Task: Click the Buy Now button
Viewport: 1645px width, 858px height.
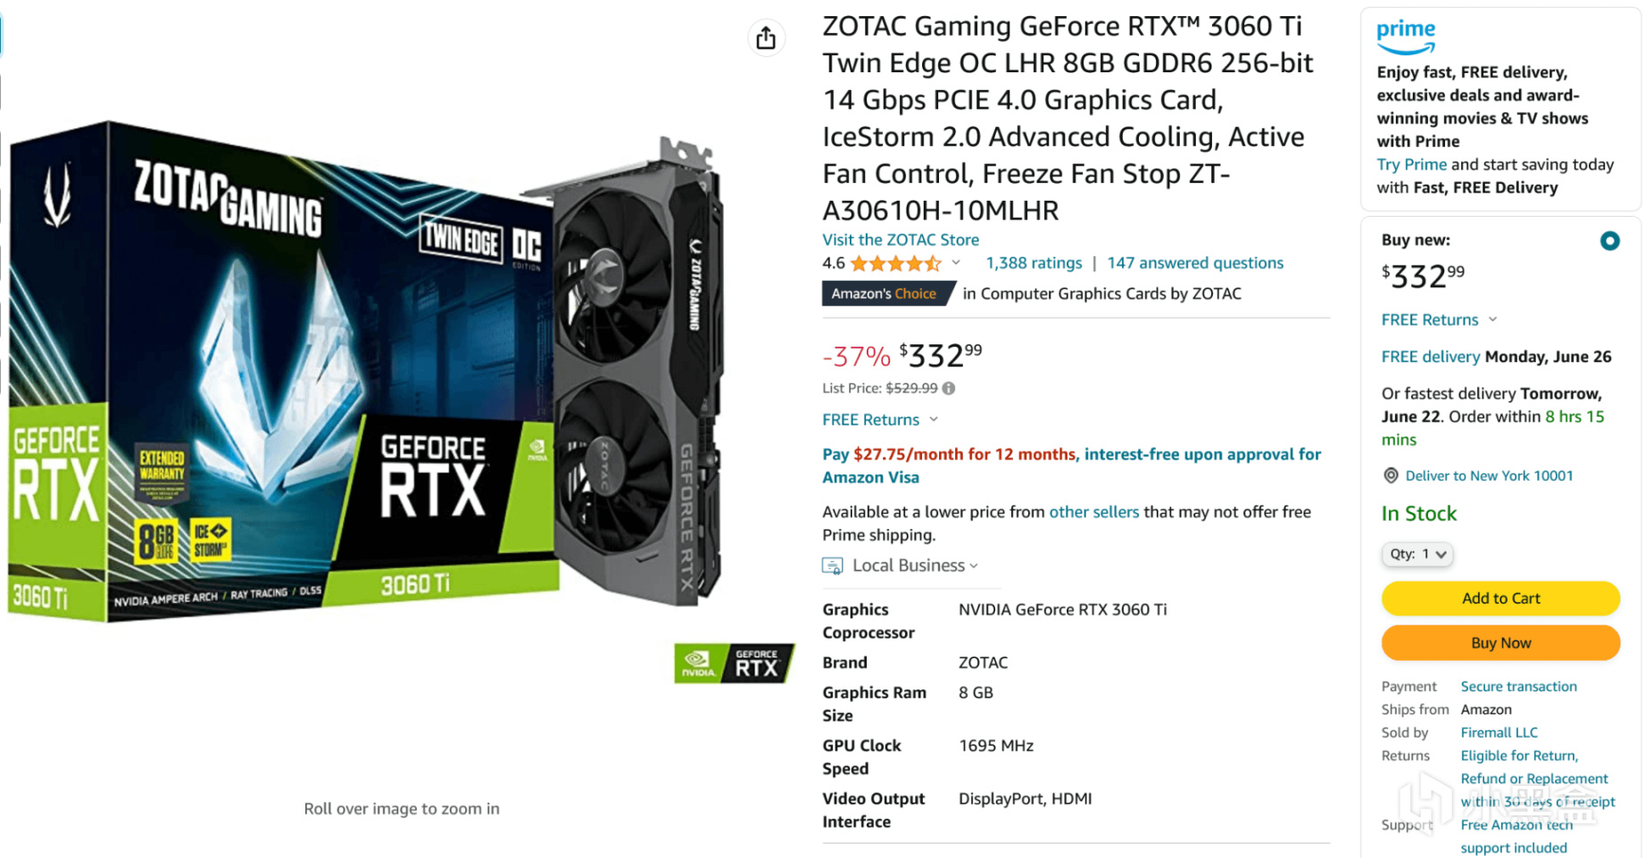Action: (1500, 643)
